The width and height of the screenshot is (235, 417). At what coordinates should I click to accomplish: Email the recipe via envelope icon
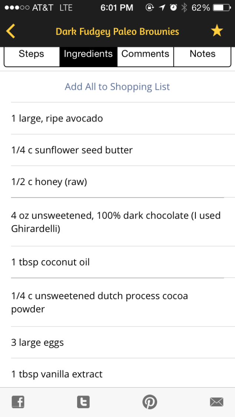click(216, 402)
